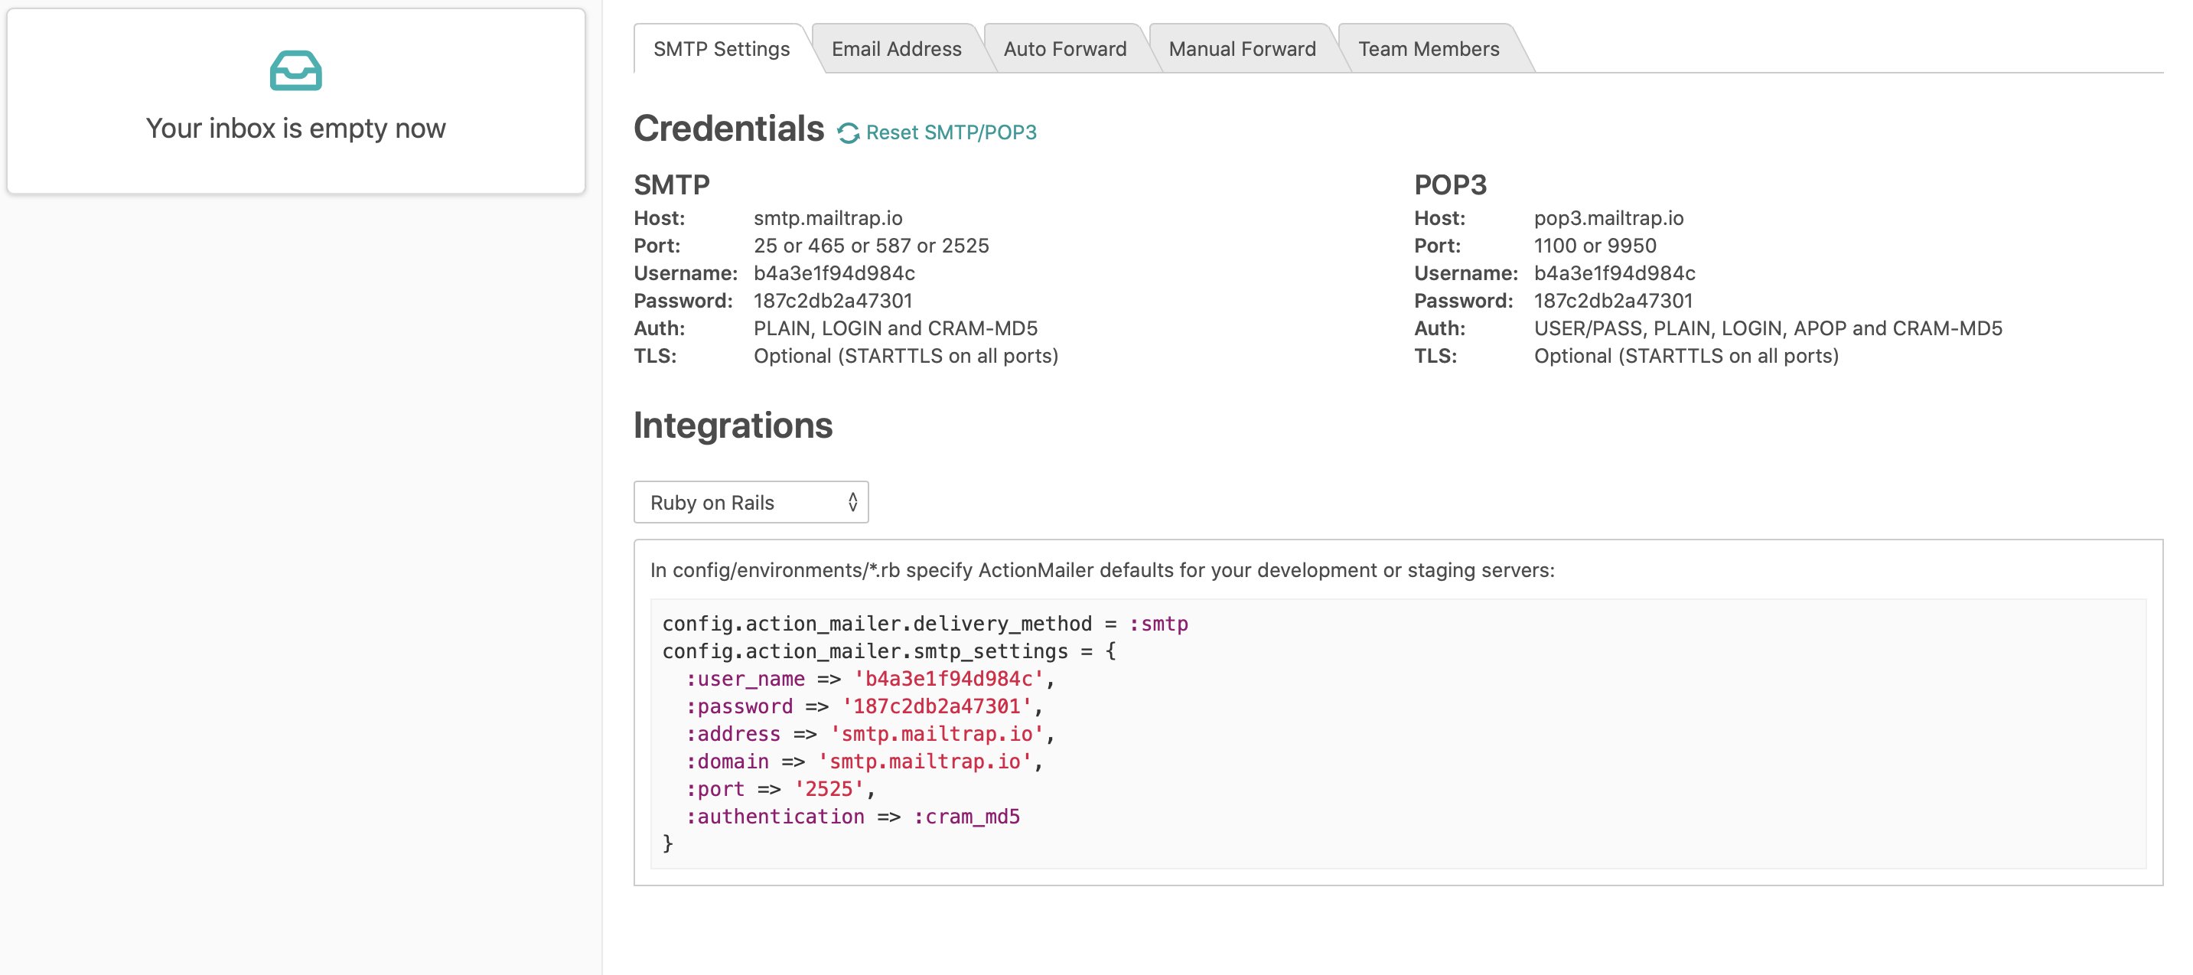Screen dimensions: 2193x975
Task: Open the Ruby on Rails integration dropdown
Action: click(751, 502)
